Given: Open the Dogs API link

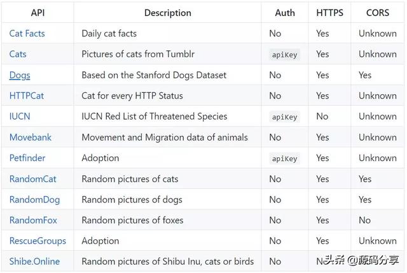Looking at the screenshot, I should coord(20,75).
